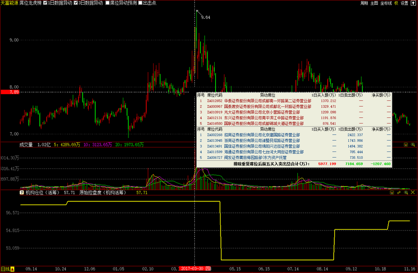Open the 日线 period selector
The image size is (418, 273).
click(5, 269)
